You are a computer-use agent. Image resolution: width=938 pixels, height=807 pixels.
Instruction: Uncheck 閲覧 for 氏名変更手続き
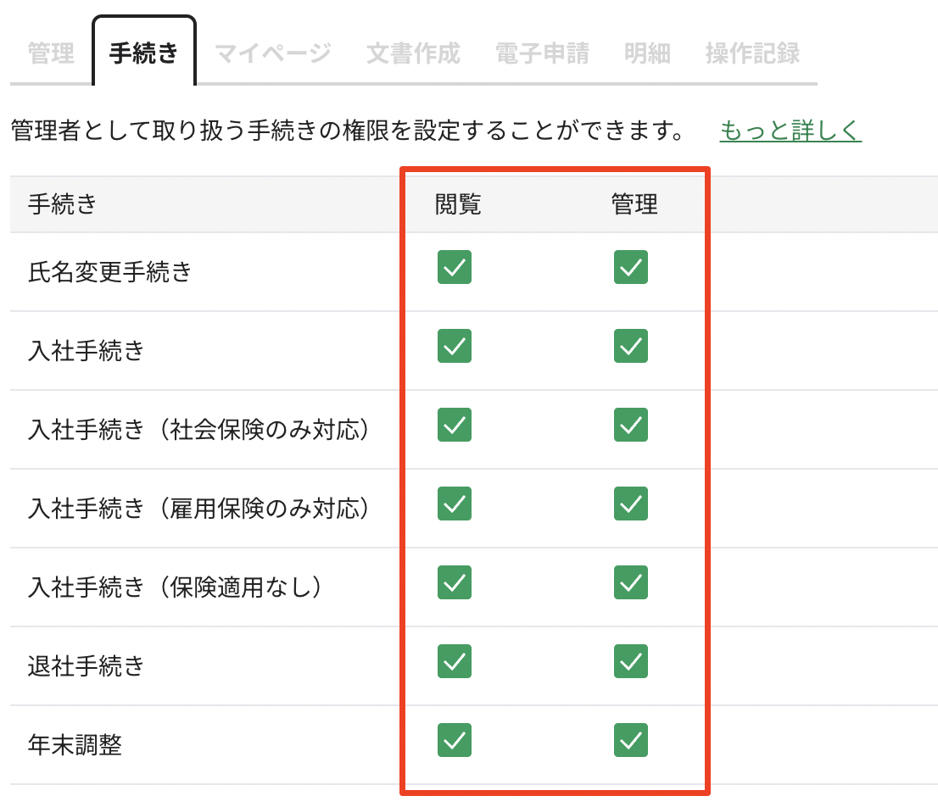pyautogui.click(x=455, y=267)
